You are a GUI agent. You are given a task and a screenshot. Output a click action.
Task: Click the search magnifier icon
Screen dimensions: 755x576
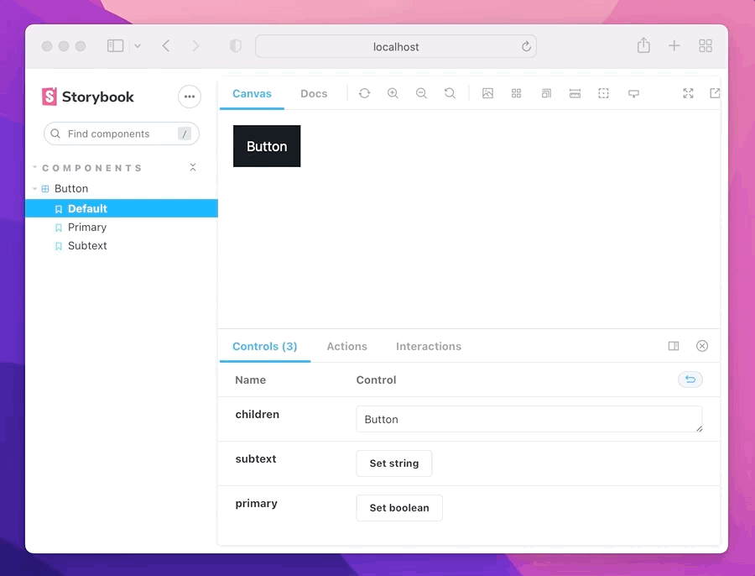coord(55,134)
